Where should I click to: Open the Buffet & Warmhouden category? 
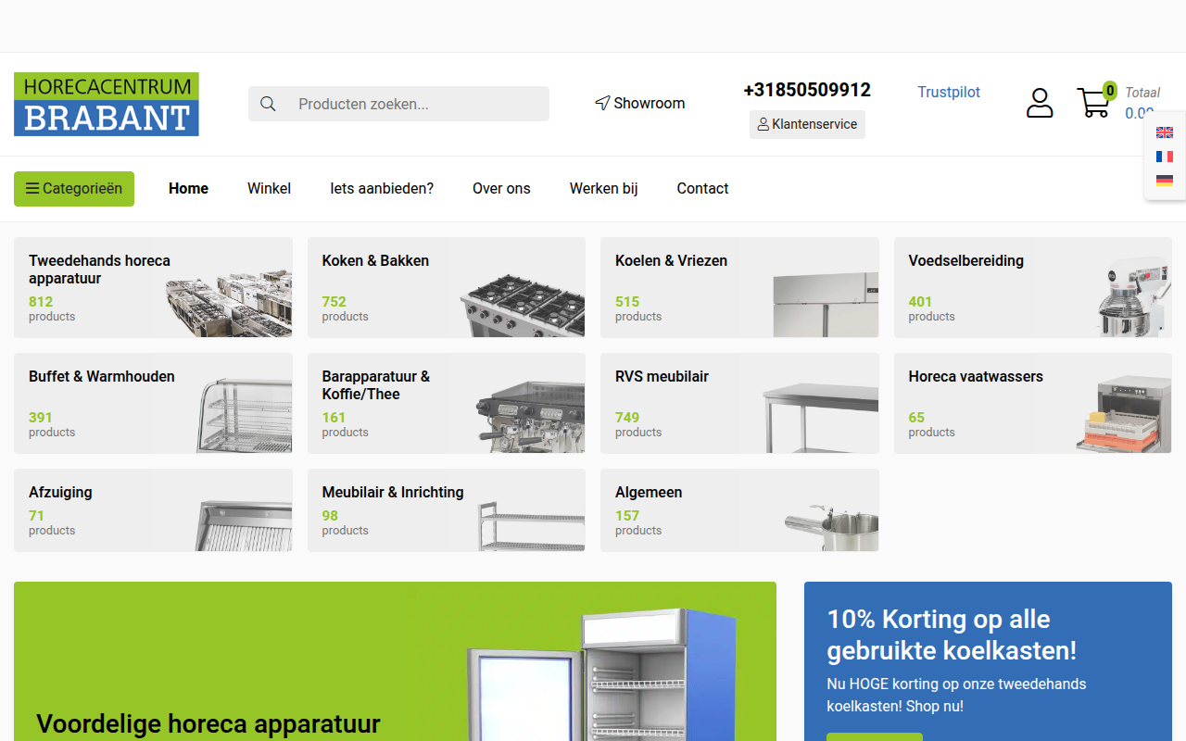tap(153, 403)
